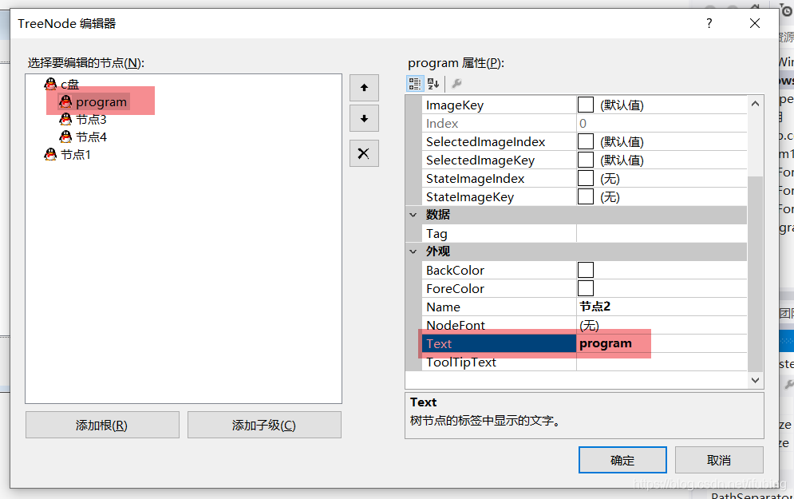Click the 添加子级 button
The height and width of the screenshot is (499, 794).
(x=263, y=424)
